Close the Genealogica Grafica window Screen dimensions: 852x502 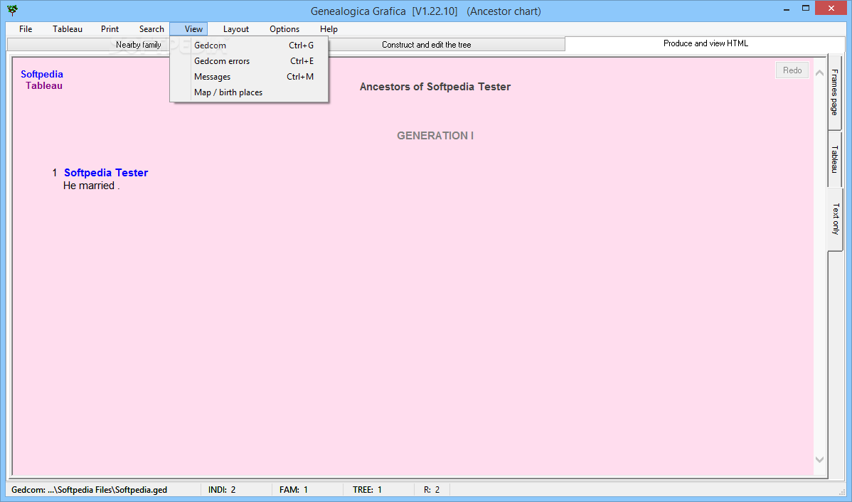click(x=831, y=9)
